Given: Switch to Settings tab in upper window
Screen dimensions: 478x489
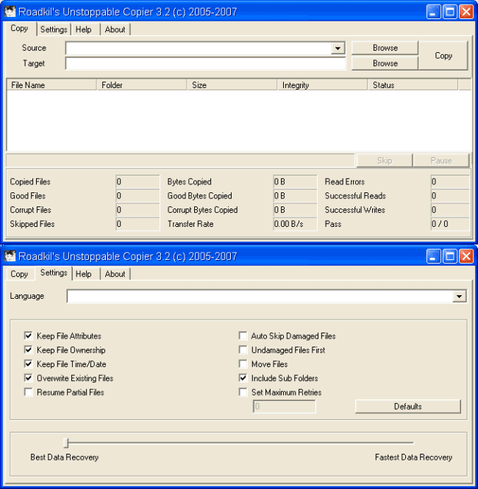Looking at the screenshot, I should 54,29.
